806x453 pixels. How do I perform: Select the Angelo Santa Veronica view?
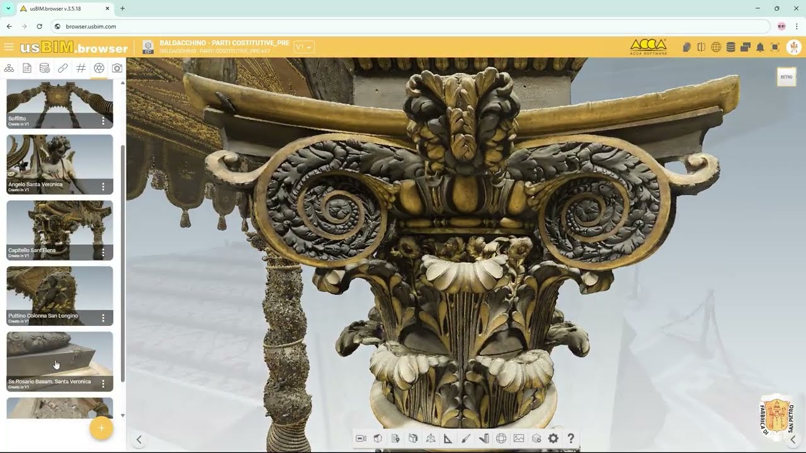click(60, 164)
